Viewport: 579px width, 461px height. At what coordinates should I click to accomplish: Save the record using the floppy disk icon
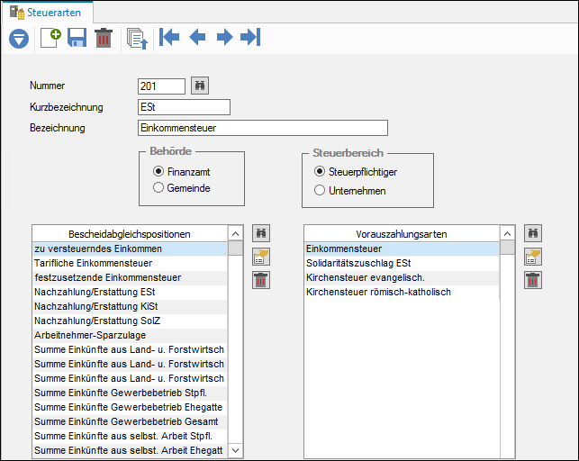tap(77, 38)
